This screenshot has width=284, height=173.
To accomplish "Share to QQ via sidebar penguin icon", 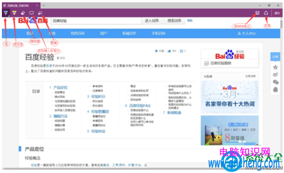I will click(276, 89).
